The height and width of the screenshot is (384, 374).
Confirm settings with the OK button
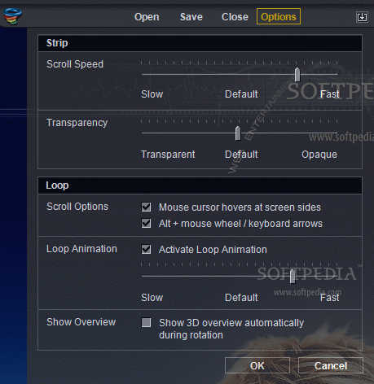(x=257, y=365)
